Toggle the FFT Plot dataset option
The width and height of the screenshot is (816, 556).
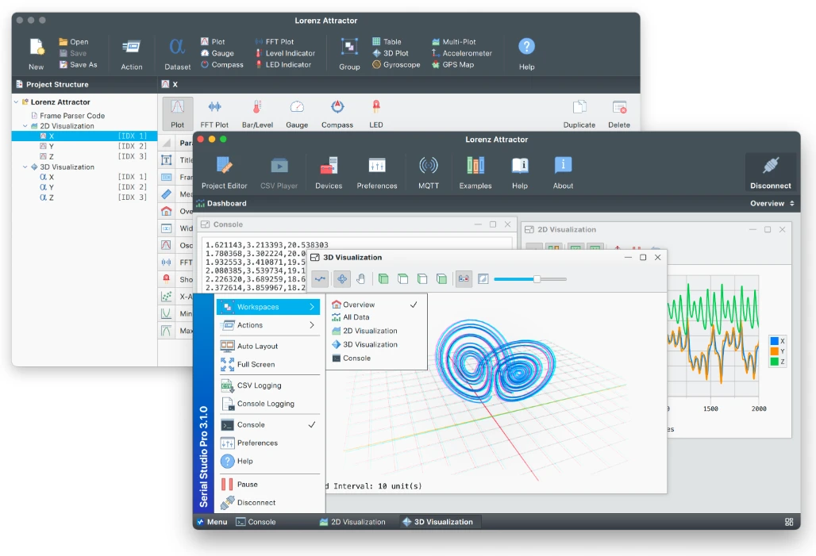(214, 113)
